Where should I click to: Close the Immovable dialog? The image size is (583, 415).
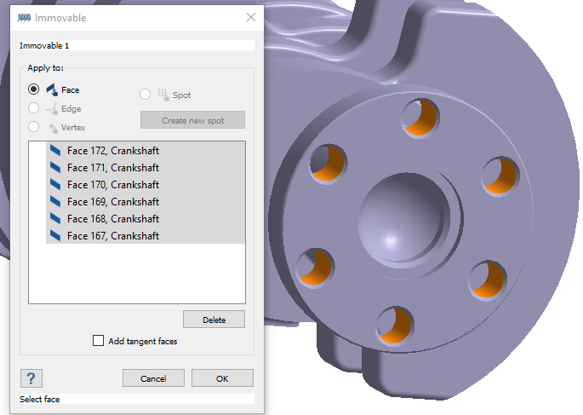pyautogui.click(x=251, y=17)
